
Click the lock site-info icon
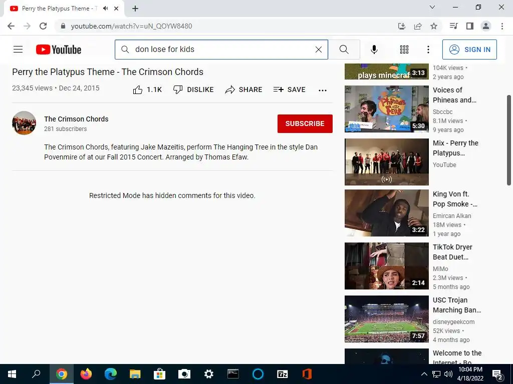(x=63, y=26)
